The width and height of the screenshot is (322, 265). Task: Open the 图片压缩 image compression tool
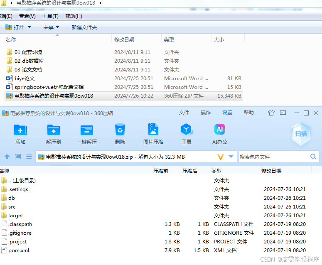(x=153, y=129)
